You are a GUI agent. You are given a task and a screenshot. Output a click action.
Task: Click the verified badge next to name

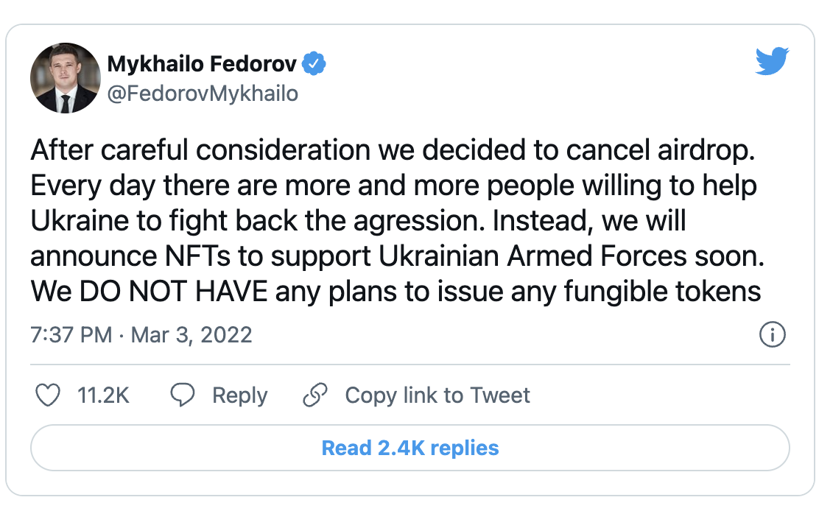[314, 64]
